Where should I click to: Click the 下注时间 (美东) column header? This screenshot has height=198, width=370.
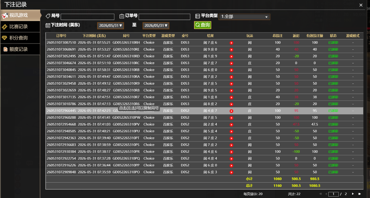94,36
